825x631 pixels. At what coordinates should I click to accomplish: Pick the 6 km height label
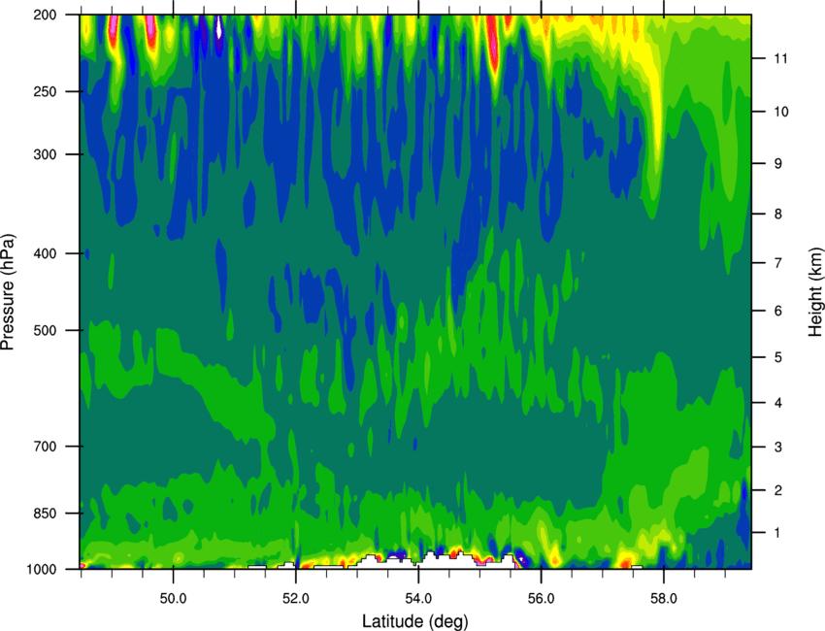777,311
